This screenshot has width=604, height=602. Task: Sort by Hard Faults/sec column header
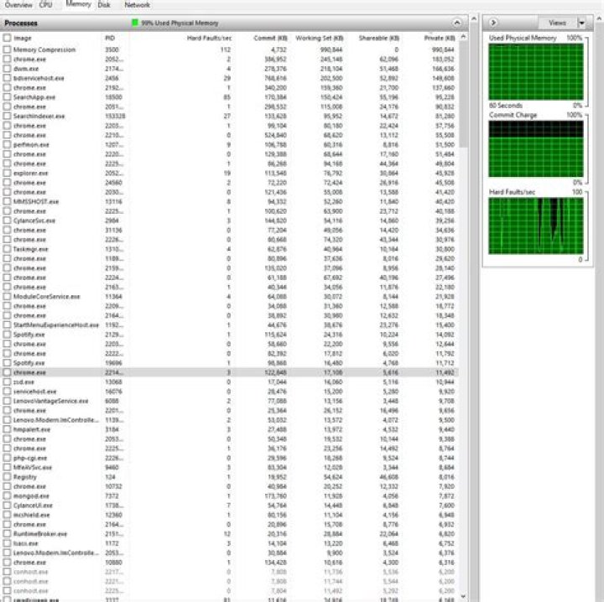[x=209, y=38]
